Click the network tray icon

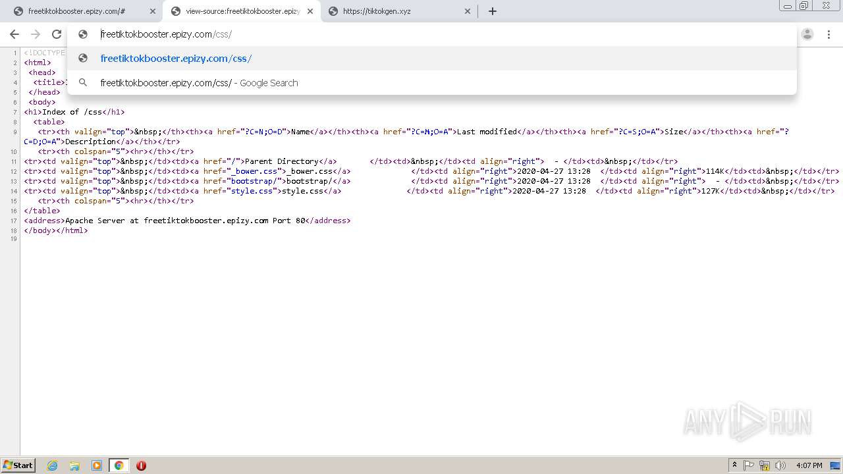click(x=765, y=465)
